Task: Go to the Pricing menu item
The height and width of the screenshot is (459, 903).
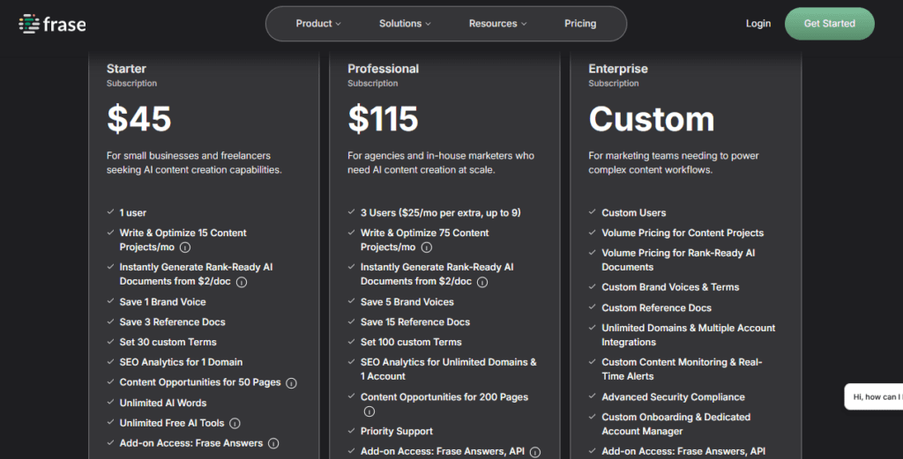Action: click(x=580, y=24)
